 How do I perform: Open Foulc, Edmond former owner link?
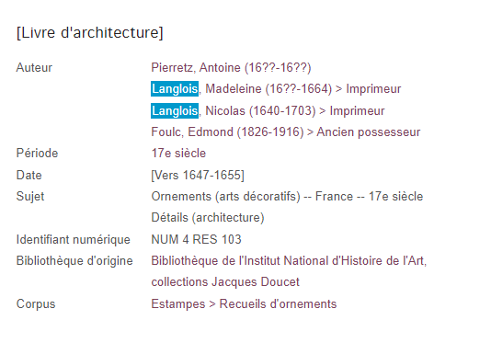point(286,131)
